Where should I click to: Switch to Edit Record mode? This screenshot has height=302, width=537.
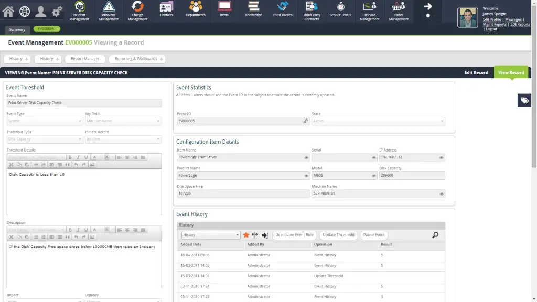tap(476, 72)
